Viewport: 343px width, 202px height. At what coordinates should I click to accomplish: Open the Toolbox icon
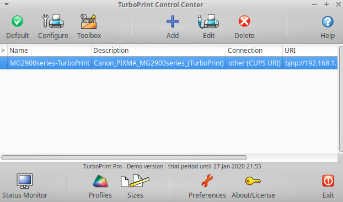pyautogui.click(x=89, y=26)
